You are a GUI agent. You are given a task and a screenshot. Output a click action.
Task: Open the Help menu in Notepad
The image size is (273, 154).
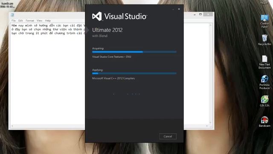pyautogui.click(x=48, y=21)
